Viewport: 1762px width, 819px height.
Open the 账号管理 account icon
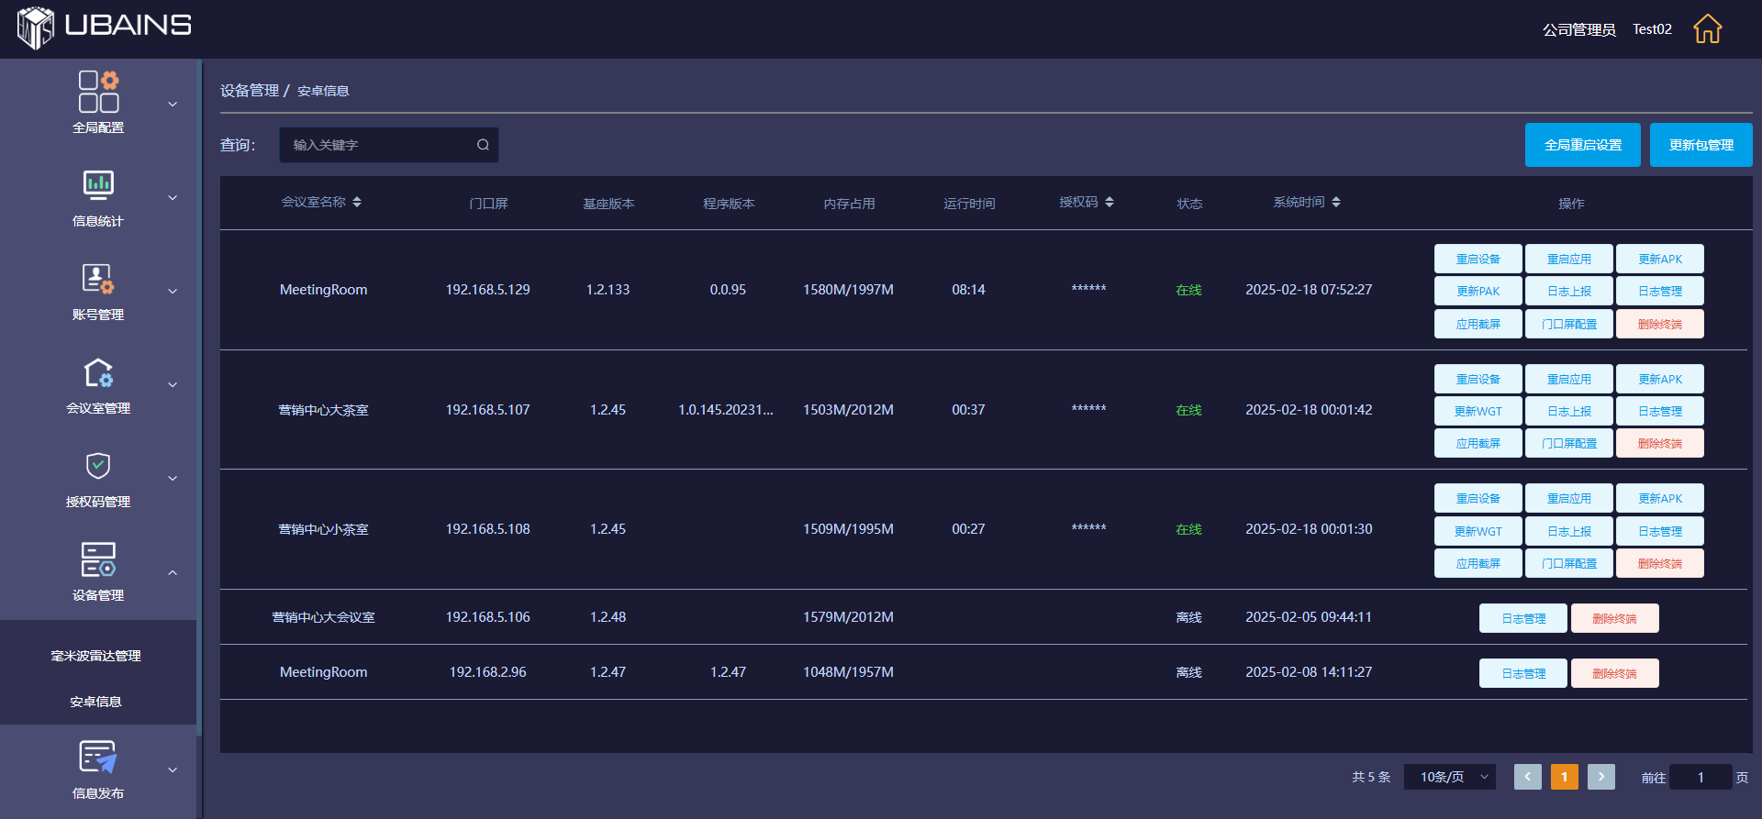click(x=98, y=279)
